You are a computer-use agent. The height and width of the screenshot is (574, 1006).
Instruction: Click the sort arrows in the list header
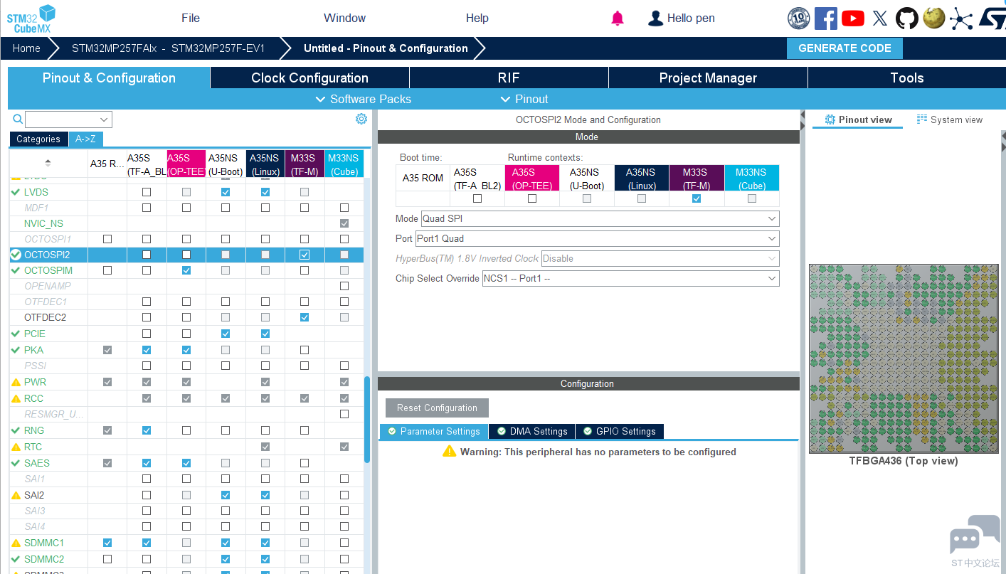tap(48, 163)
